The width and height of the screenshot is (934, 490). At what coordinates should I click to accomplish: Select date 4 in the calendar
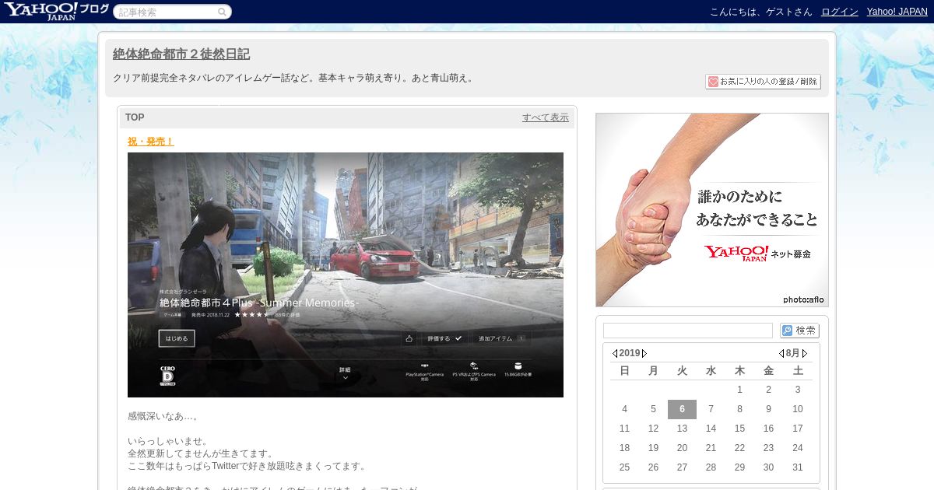point(624,409)
